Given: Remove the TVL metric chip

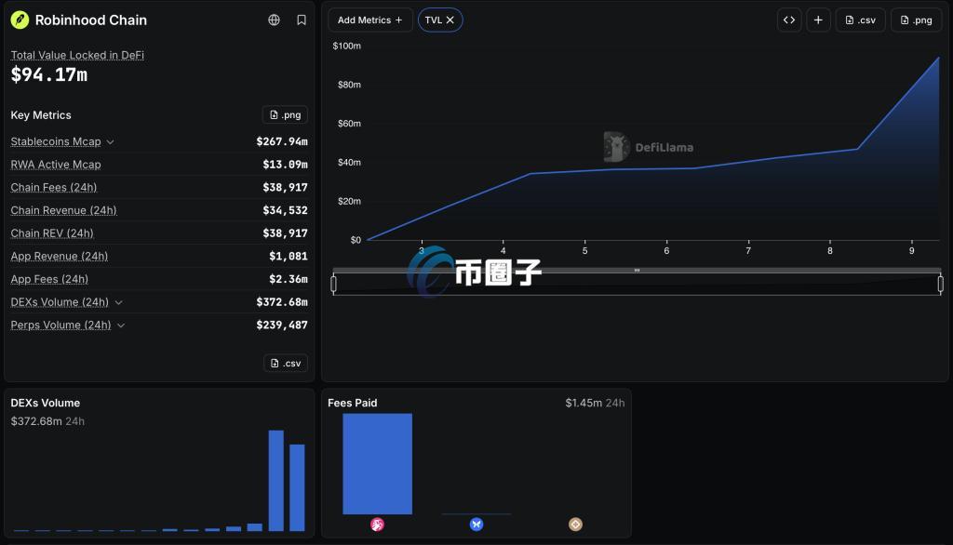Looking at the screenshot, I should pyautogui.click(x=450, y=20).
